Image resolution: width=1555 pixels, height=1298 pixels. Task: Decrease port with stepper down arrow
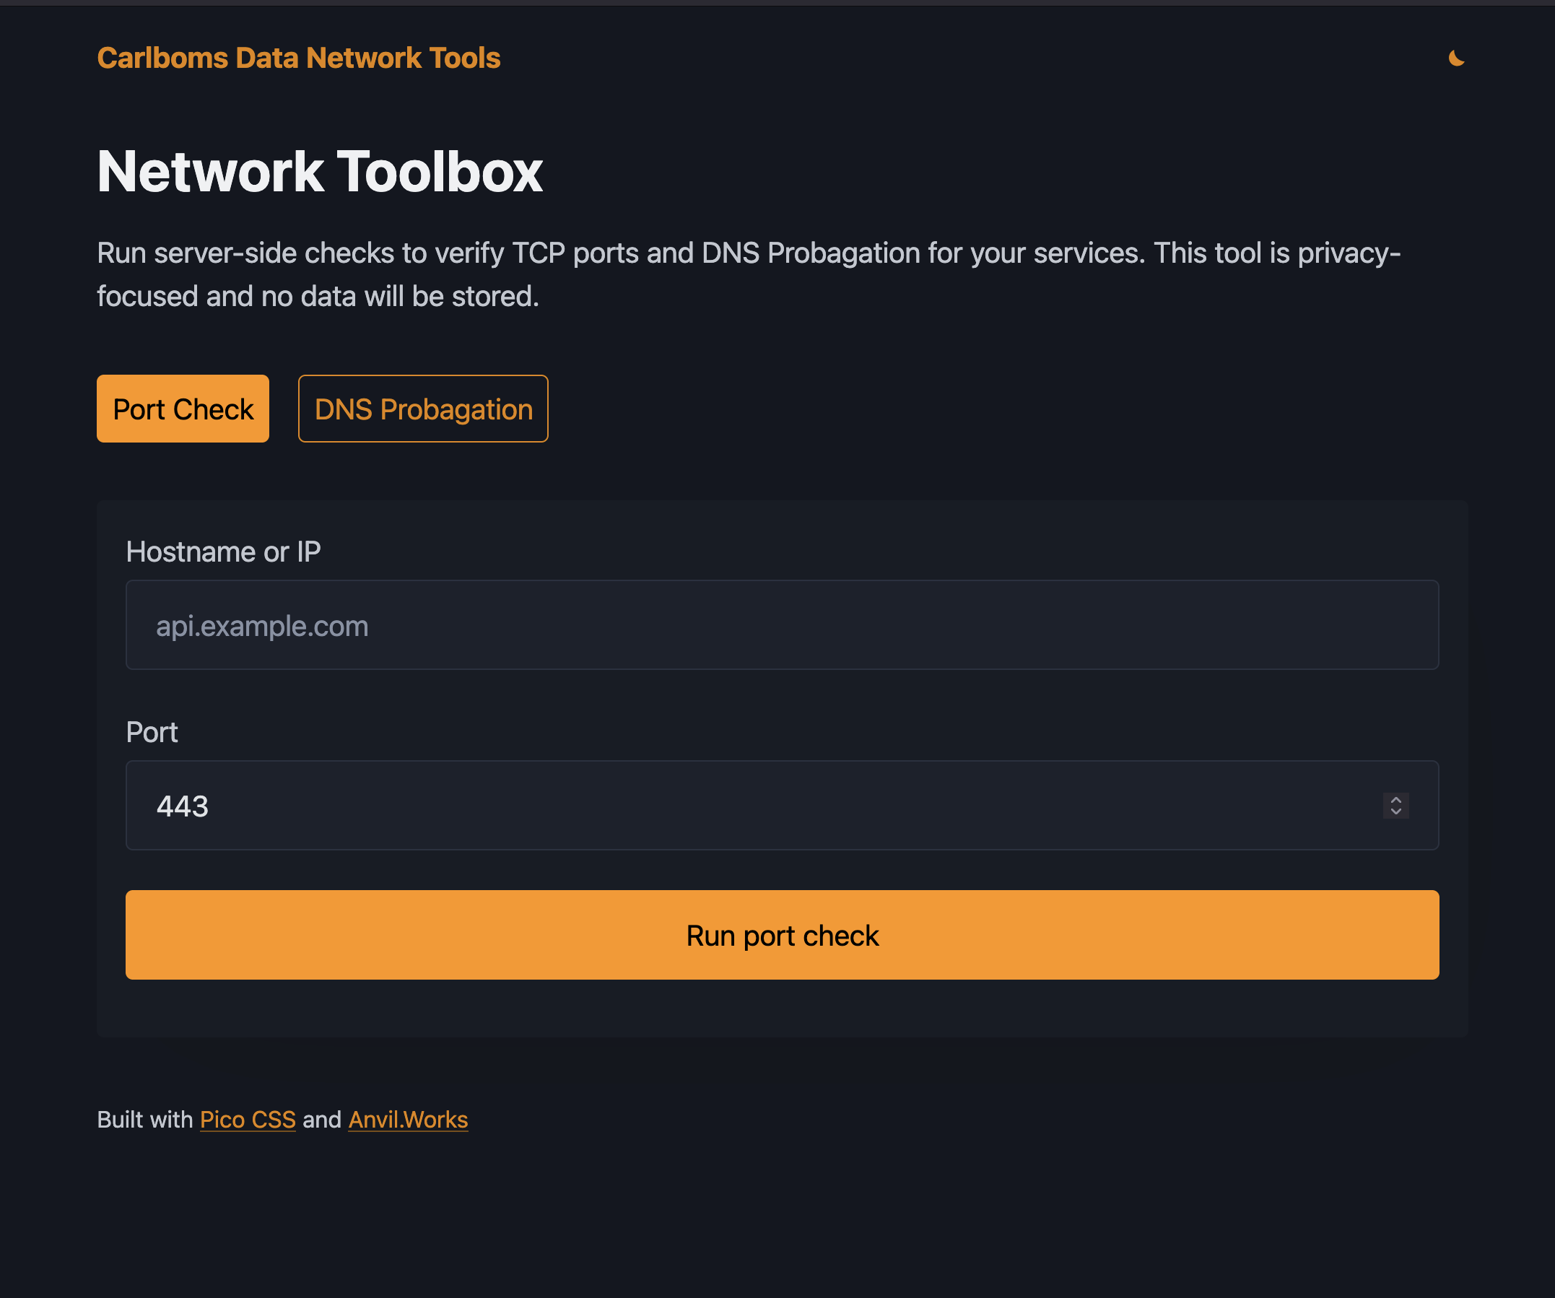(x=1395, y=811)
